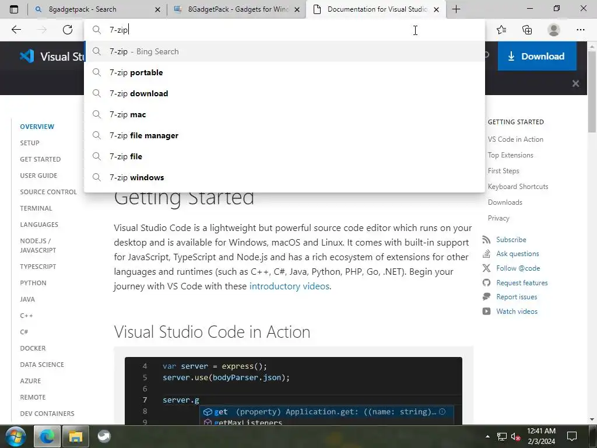Open NODE.JS / JAVASCRIPT in sidebar

(x=38, y=246)
